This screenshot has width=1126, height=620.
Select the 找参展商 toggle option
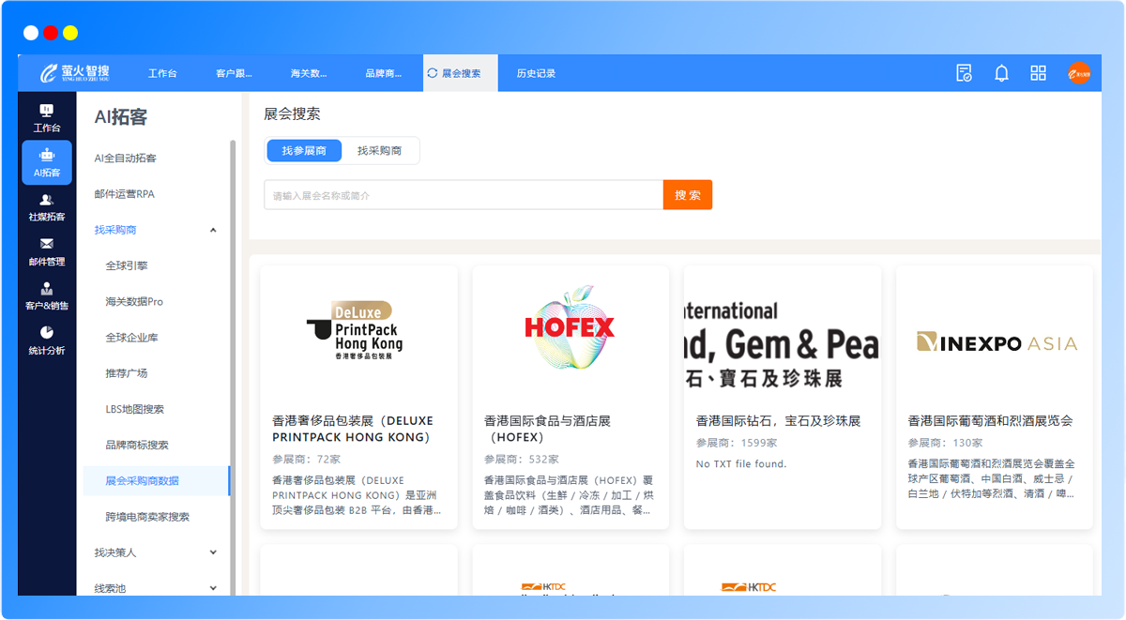[304, 151]
